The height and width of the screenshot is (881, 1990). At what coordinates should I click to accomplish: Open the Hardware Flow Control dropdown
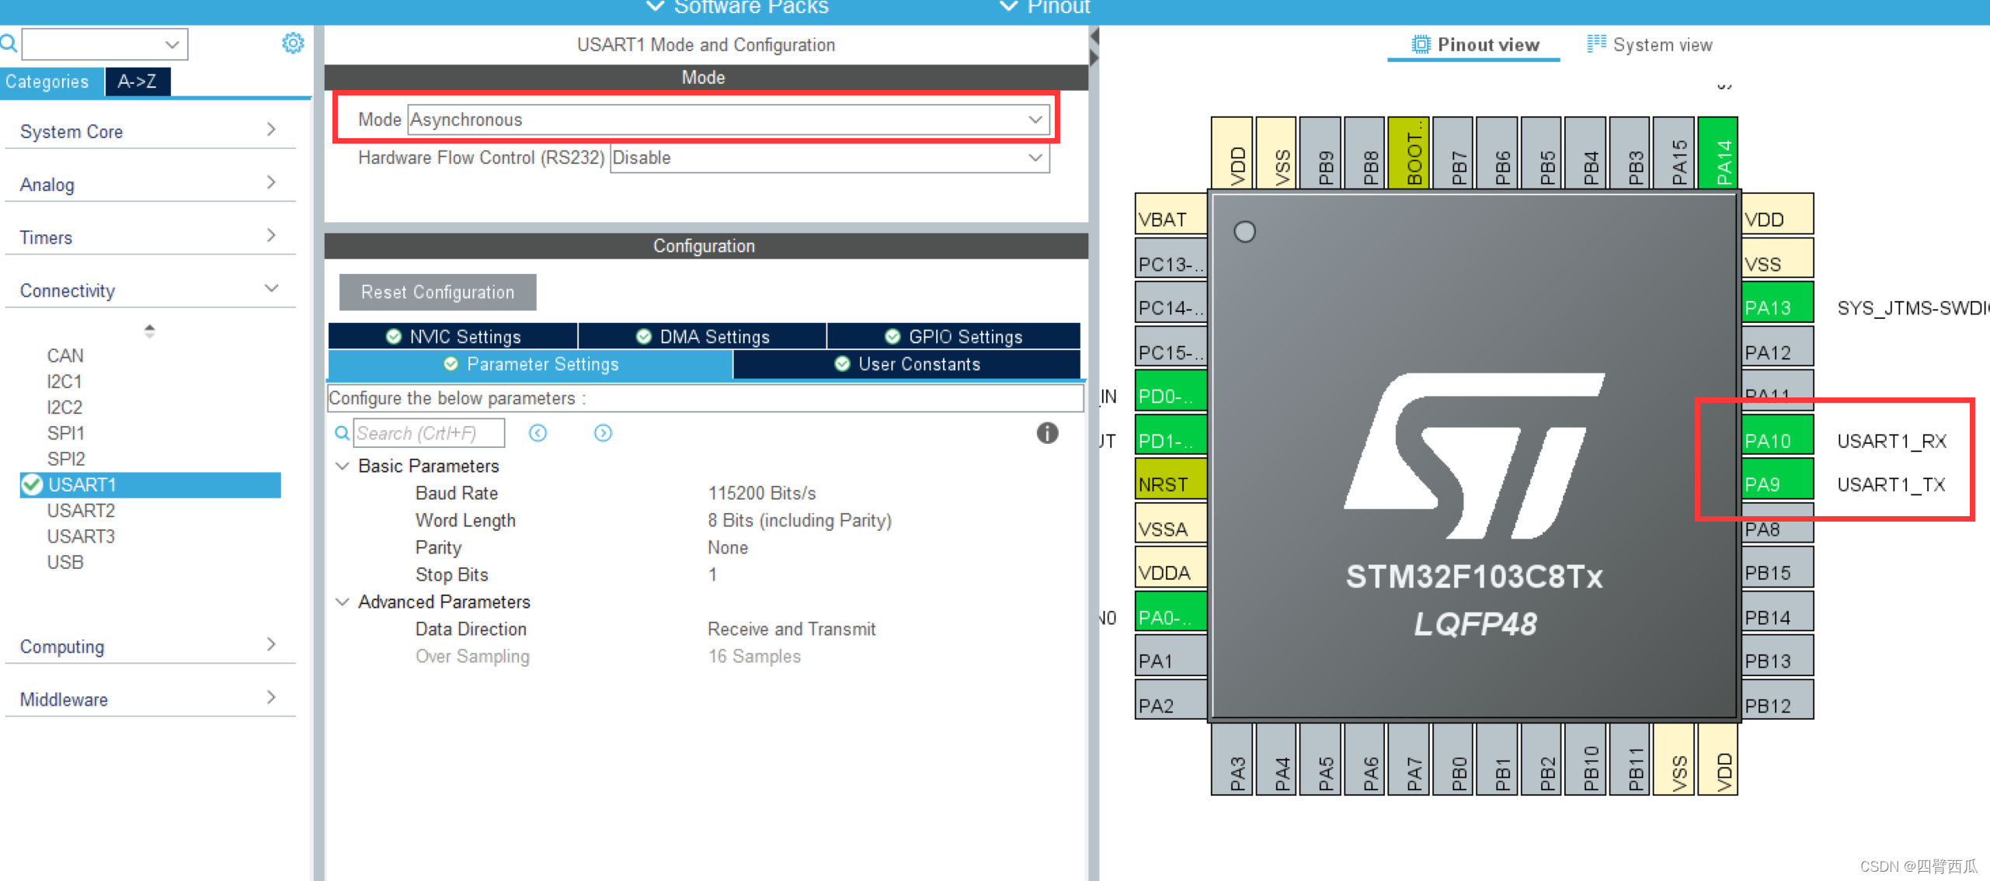click(1035, 158)
